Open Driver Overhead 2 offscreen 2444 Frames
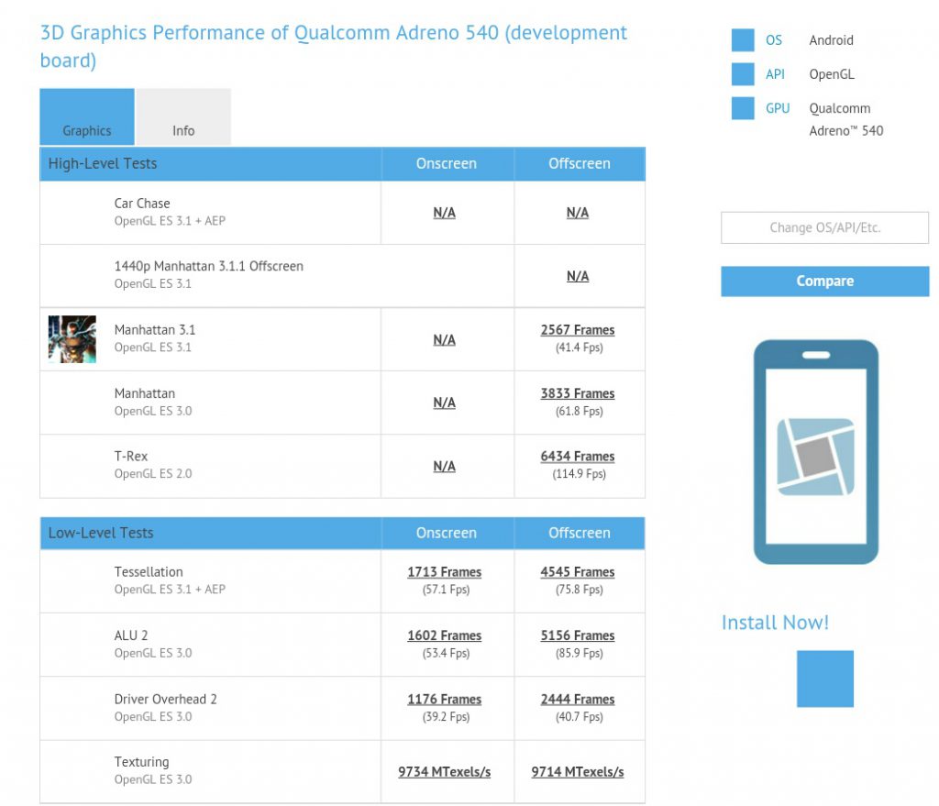This screenshot has width=939, height=806. click(578, 700)
